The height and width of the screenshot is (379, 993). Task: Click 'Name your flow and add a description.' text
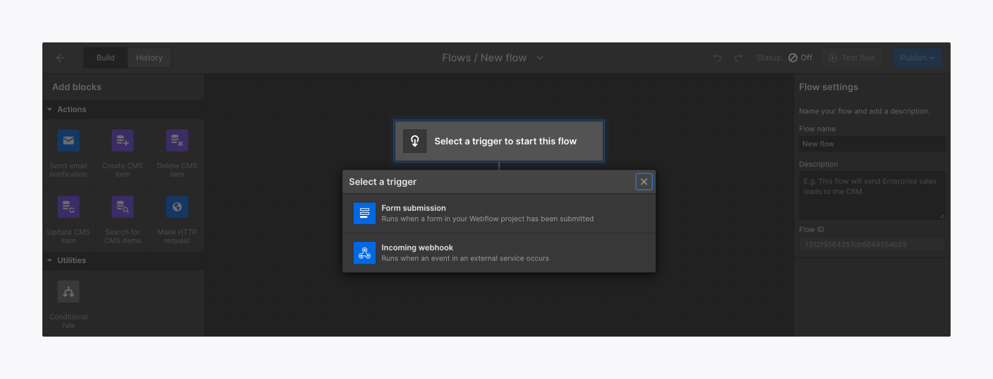point(865,111)
